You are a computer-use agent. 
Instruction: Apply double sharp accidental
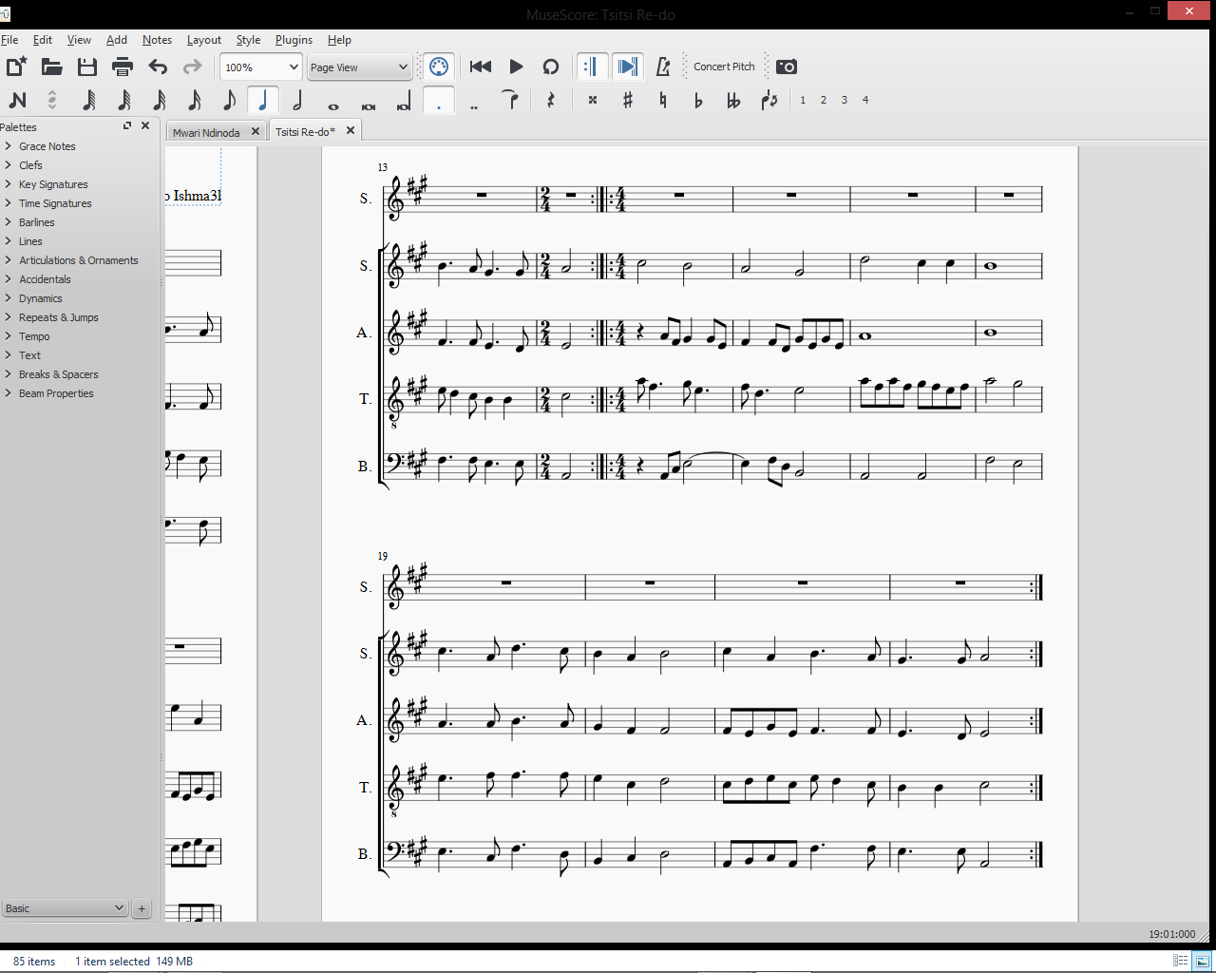coord(593,100)
